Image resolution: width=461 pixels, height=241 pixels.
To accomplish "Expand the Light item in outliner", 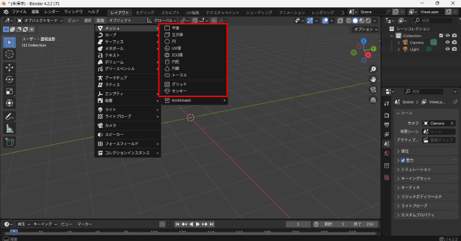I will click(x=399, y=50).
